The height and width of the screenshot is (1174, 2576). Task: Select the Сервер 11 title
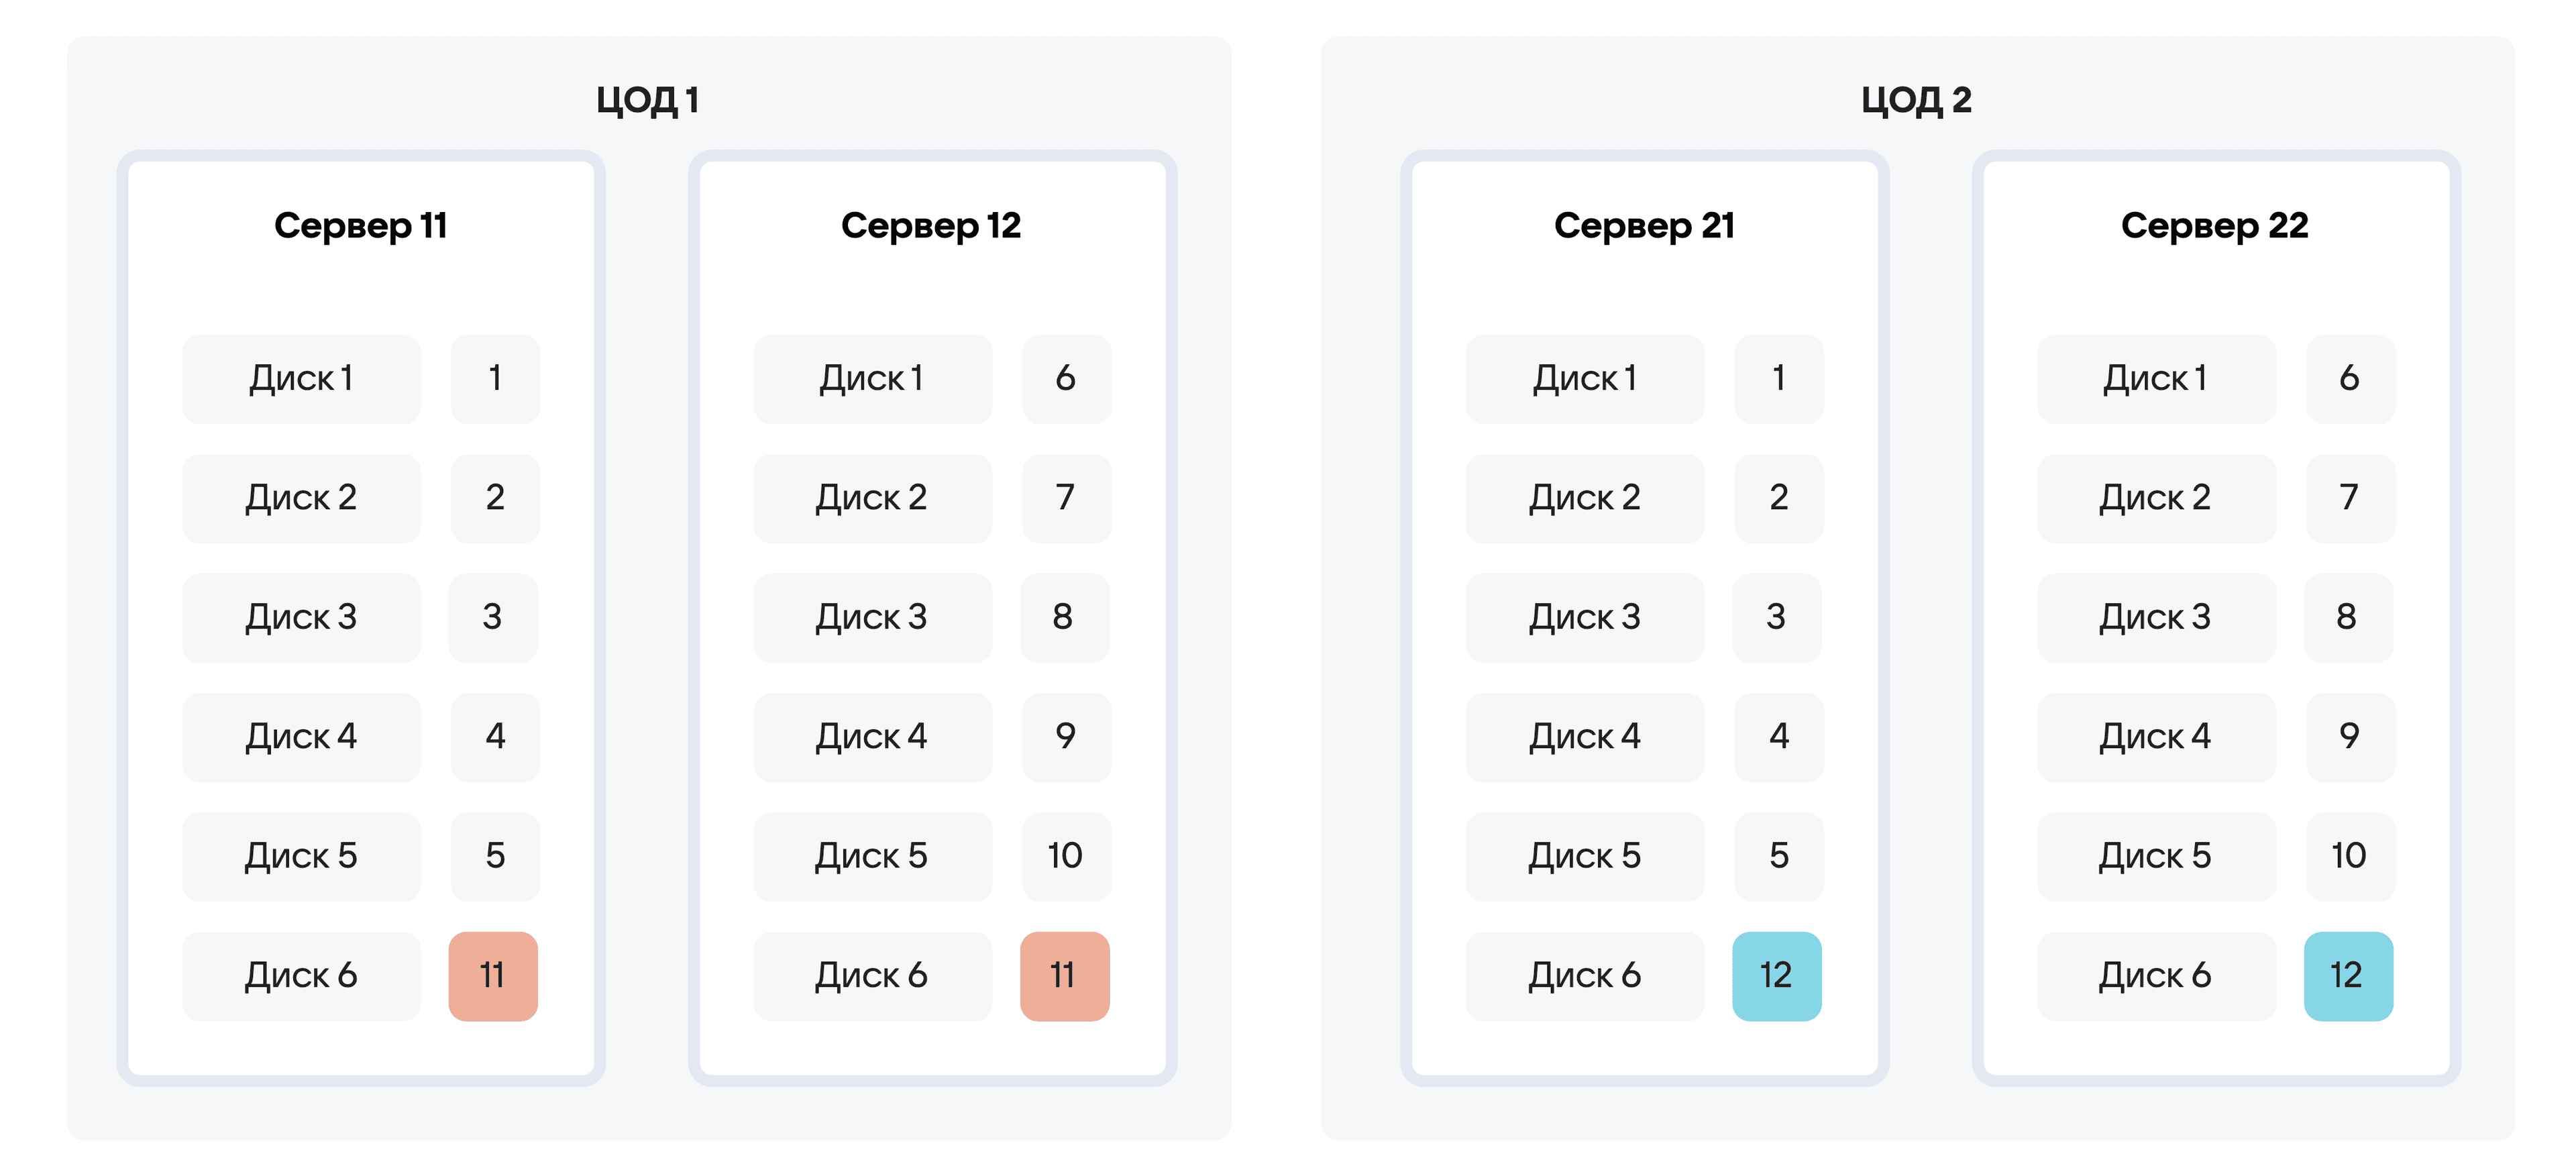tap(360, 226)
